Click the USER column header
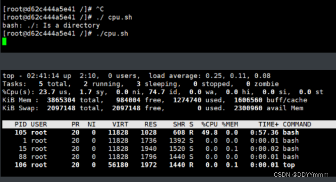The image size is (336, 182). (39, 124)
